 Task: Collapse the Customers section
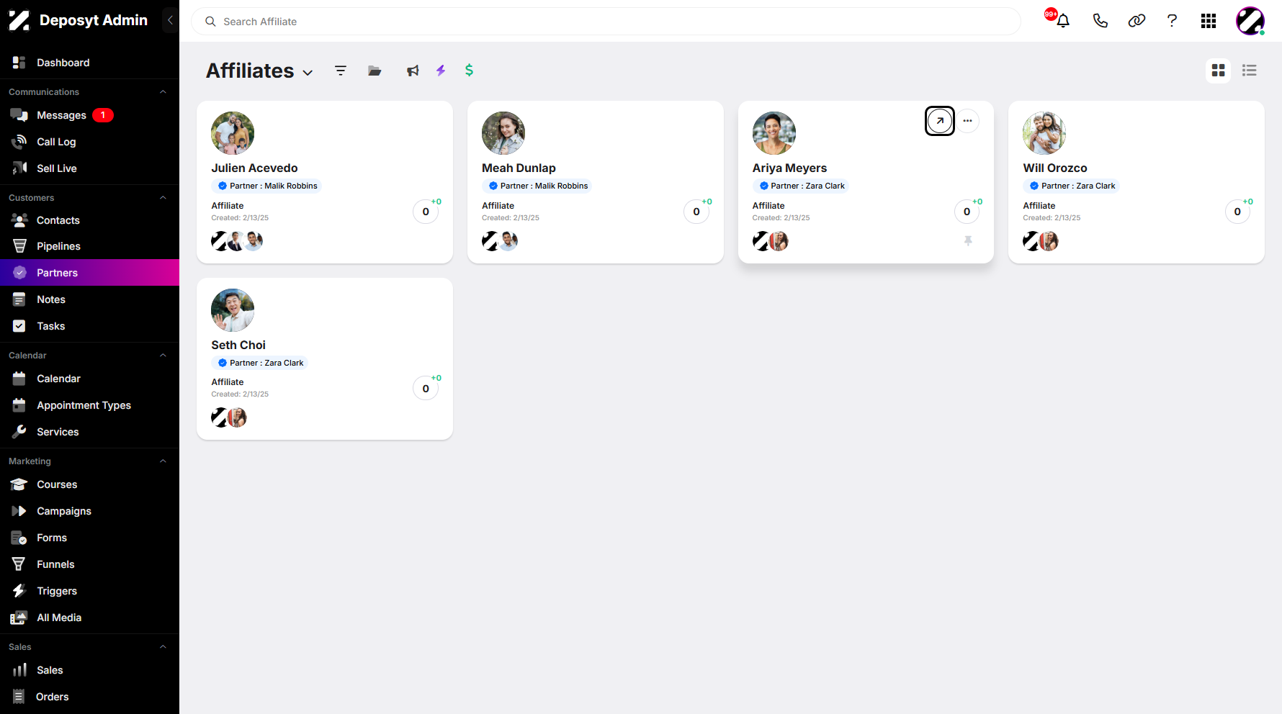(163, 198)
